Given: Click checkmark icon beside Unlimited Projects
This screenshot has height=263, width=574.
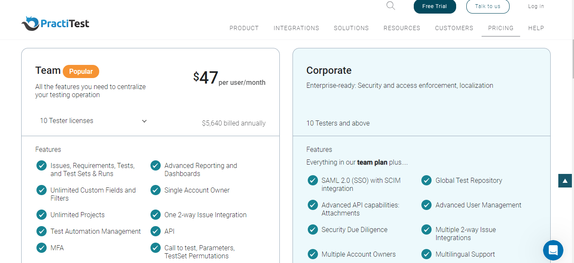Looking at the screenshot, I should pyautogui.click(x=42, y=215).
